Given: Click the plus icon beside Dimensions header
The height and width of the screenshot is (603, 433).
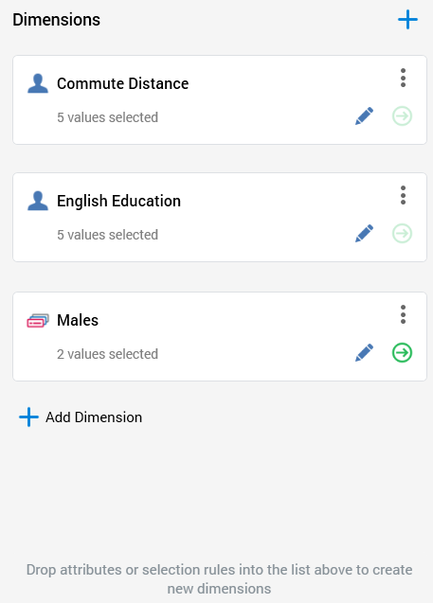Looking at the screenshot, I should pyautogui.click(x=407, y=20).
